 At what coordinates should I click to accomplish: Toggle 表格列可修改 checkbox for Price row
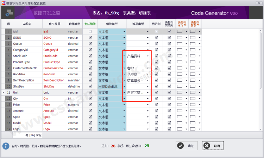pos(169,105)
